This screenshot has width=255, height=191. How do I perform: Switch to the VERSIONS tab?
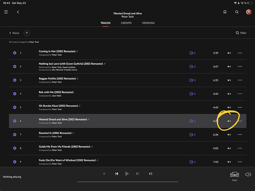[x=148, y=23]
